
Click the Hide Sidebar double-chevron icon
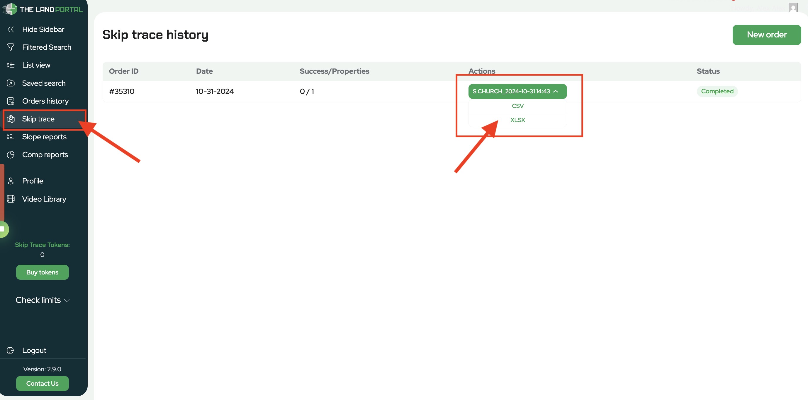11,30
